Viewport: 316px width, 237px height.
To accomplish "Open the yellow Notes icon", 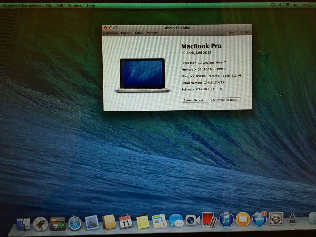I will click(143, 221).
